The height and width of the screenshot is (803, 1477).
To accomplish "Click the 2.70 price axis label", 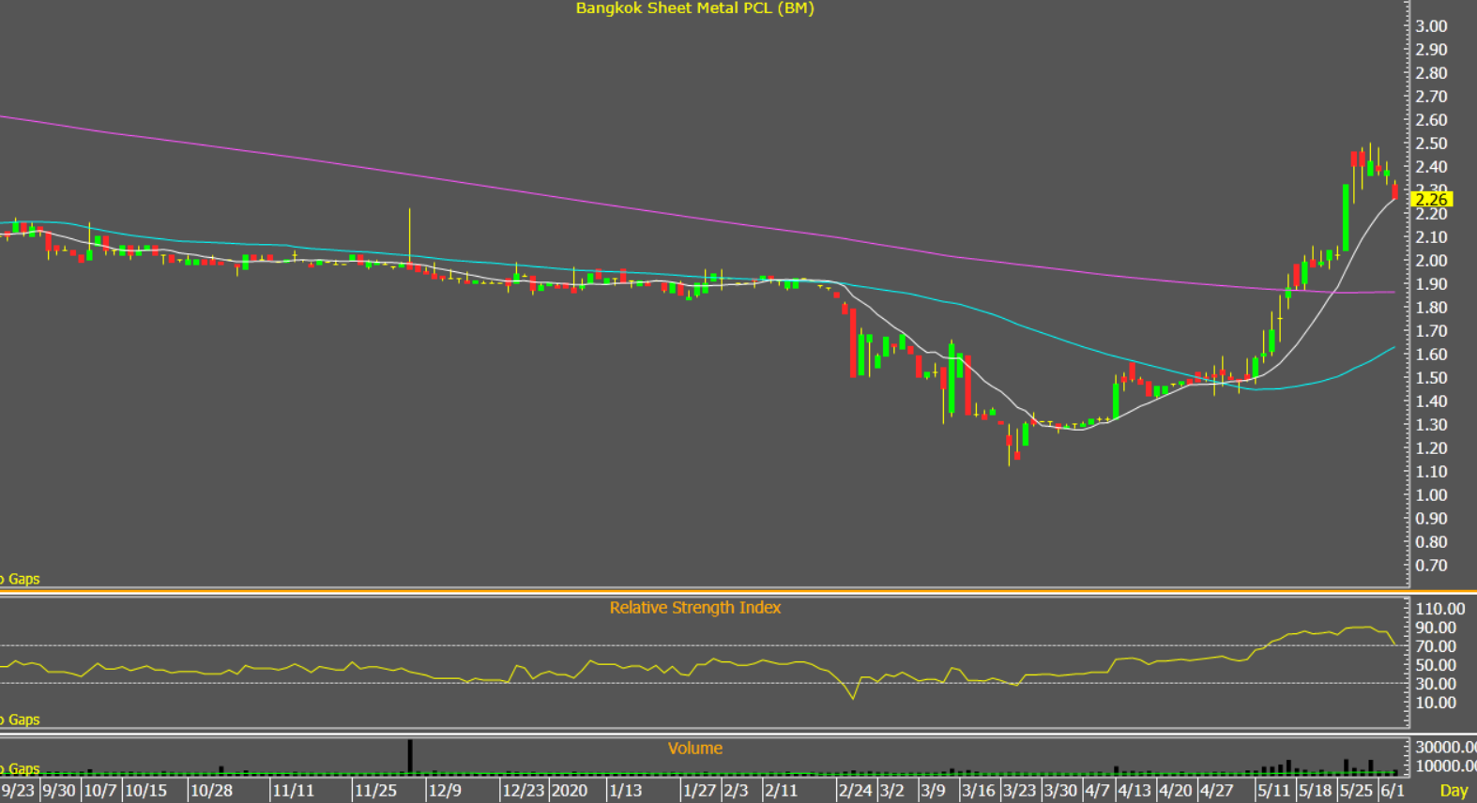I will coord(1432,97).
